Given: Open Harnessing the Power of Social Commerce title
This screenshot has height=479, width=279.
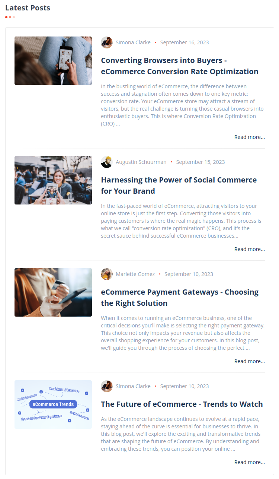Looking at the screenshot, I should point(179,185).
